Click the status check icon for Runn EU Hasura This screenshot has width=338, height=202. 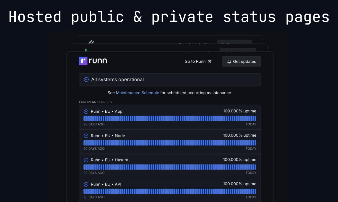tap(86, 160)
